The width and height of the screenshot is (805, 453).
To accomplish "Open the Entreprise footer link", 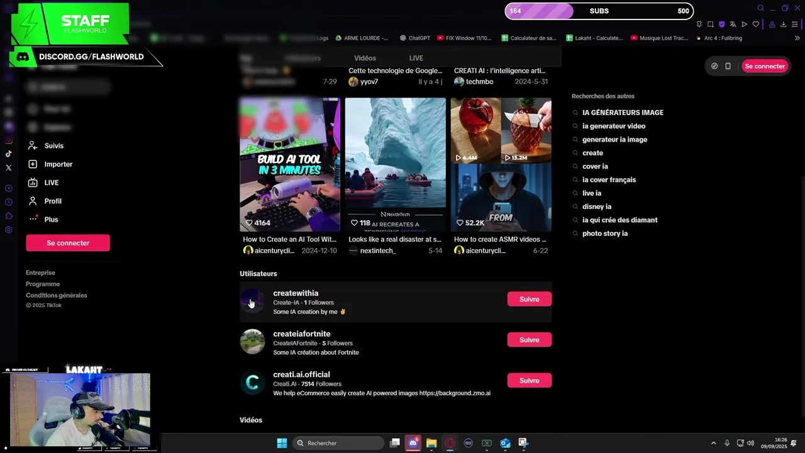I will [x=40, y=273].
